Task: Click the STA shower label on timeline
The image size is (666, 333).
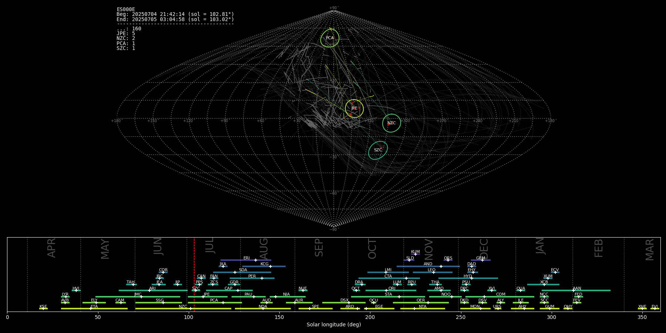Action: [388, 295]
